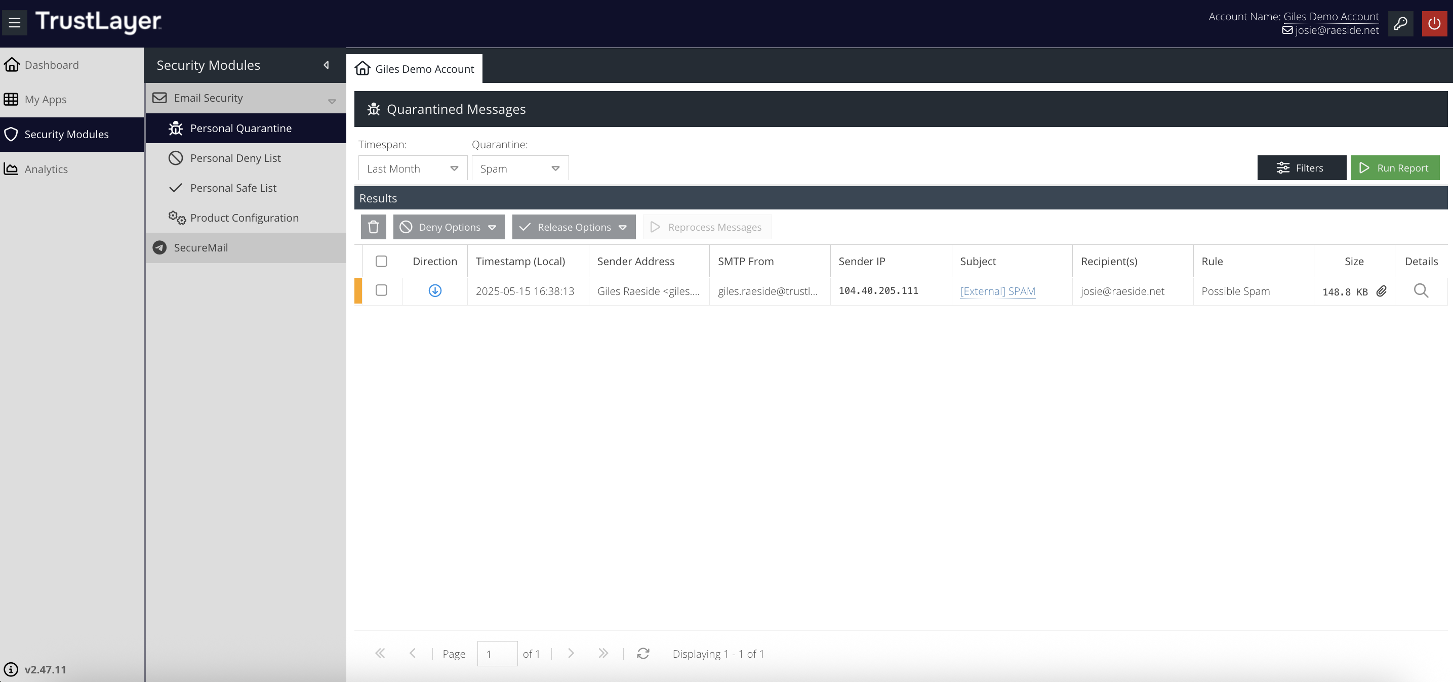Click the v2.47.11 version label
This screenshot has width=1453, height=682.
[x=45, y=669]
